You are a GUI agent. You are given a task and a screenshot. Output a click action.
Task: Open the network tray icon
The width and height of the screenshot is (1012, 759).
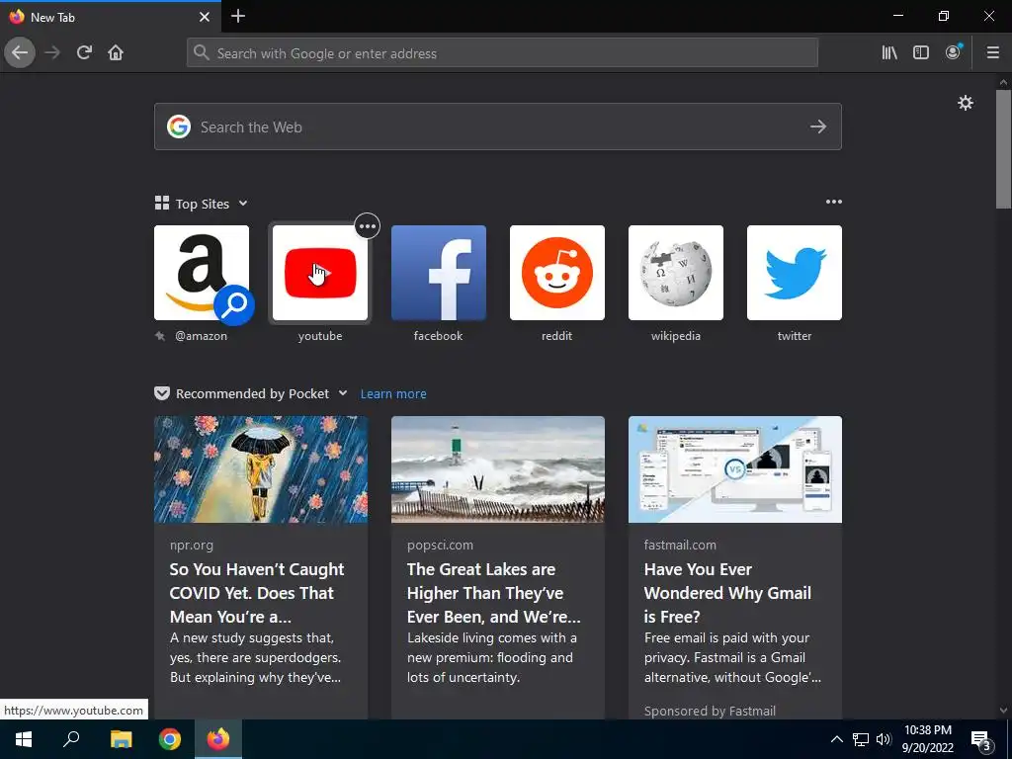click(861, 739)
